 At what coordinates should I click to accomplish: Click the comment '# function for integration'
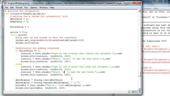pos(22,11)
